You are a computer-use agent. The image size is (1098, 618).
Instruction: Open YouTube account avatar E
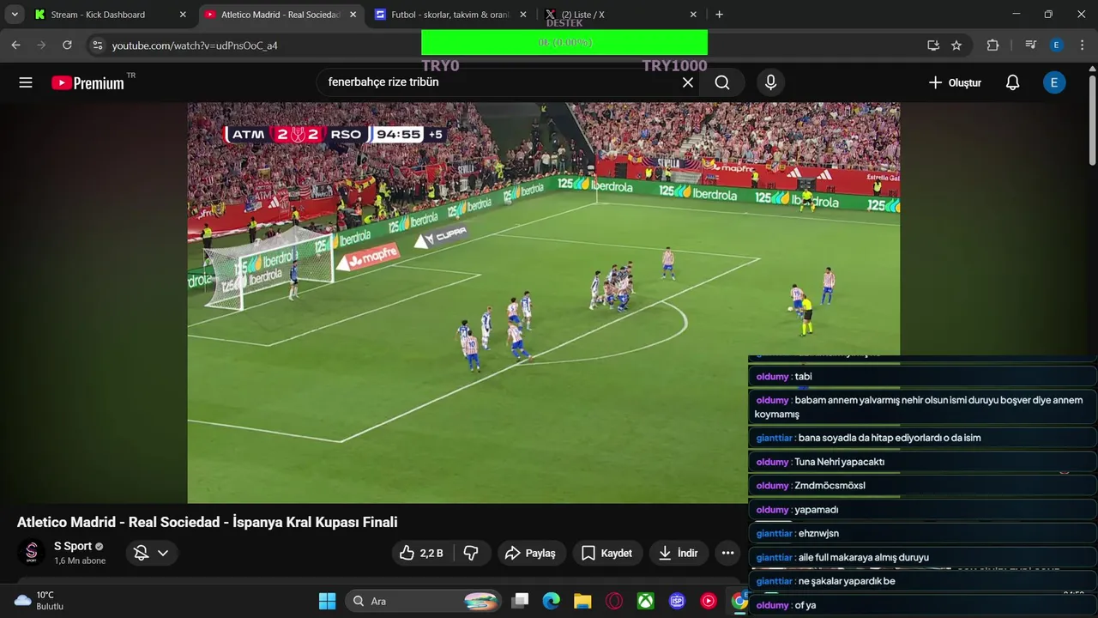(1054, 82)
